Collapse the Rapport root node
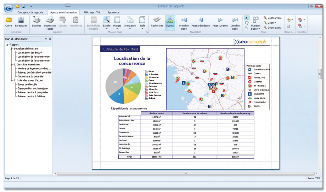 point(7,45)
